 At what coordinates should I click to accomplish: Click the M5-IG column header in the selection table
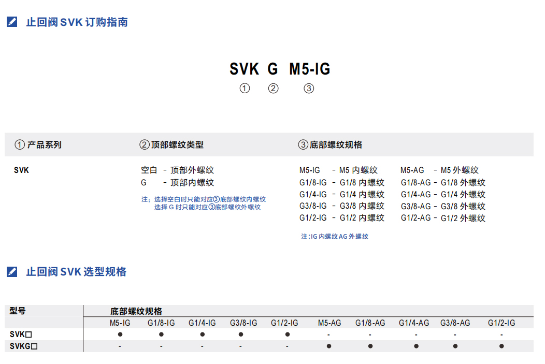tap(120, 323)
